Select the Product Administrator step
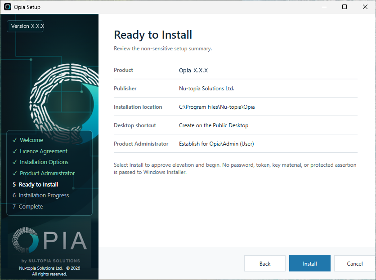This screenshot has width=376, height=280. [47, 173]
